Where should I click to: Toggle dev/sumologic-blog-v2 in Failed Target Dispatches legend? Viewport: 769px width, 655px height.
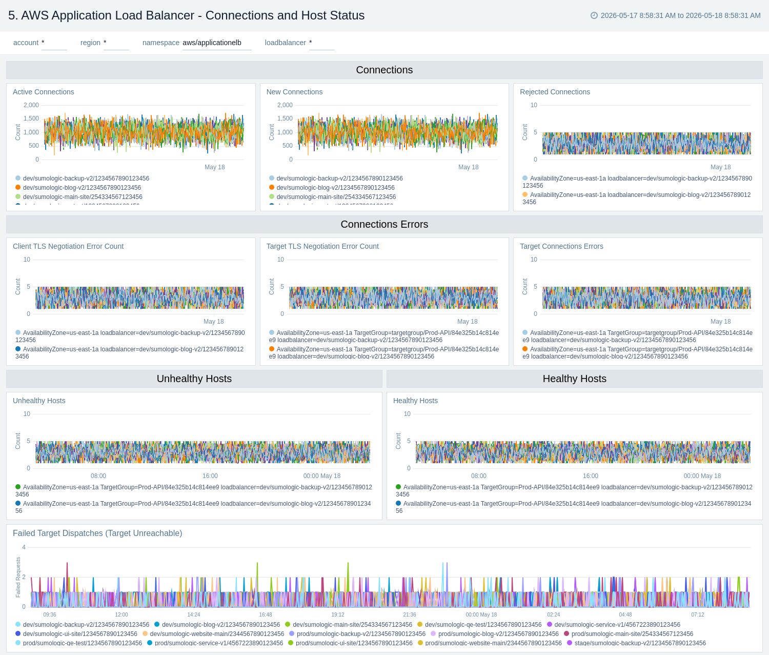pos(217,625)
